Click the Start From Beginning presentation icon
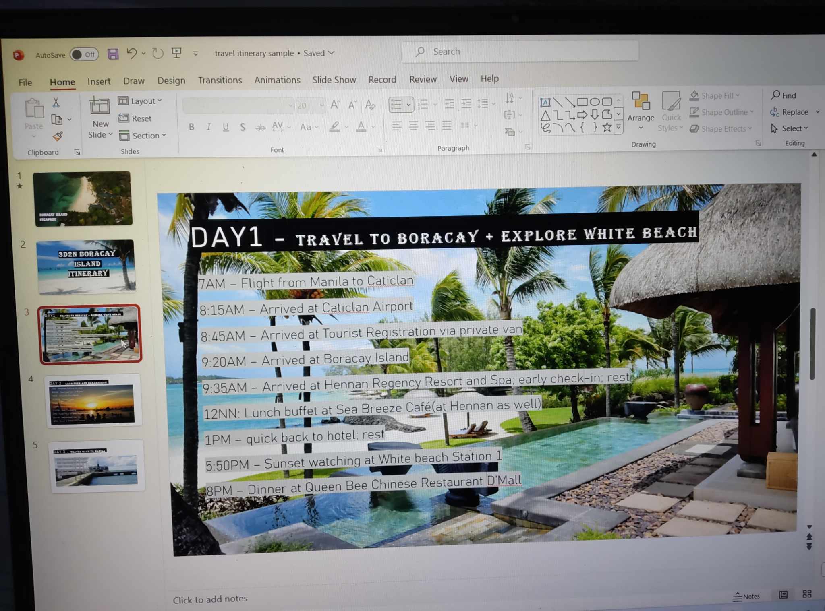The height and width of the screenshot is (611, 825). click(176, 53)
